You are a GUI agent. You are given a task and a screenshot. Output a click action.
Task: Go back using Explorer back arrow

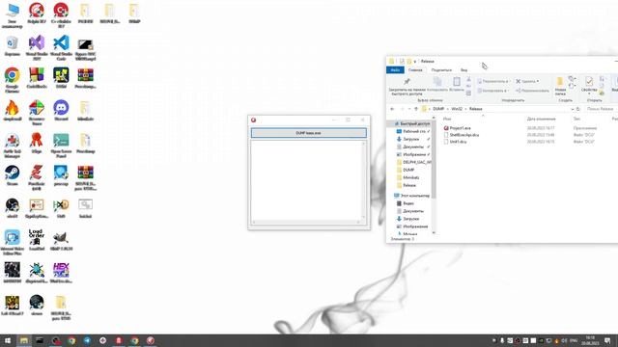[392, 109]
